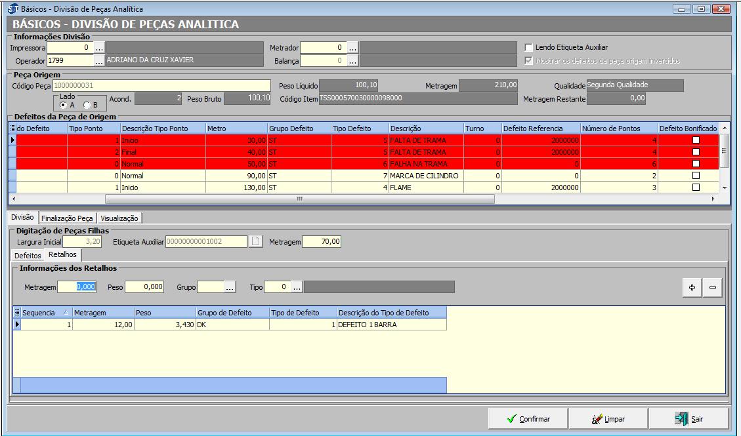Open the defects grid column selector icon
Screen dimensions: 741x436
[12, 129]
